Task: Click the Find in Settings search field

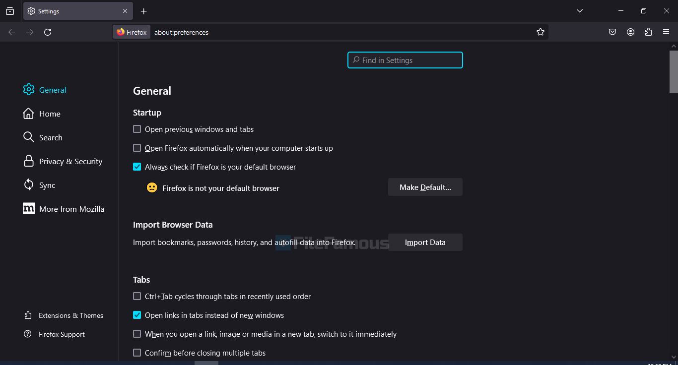Action: [x=405, y=60]
